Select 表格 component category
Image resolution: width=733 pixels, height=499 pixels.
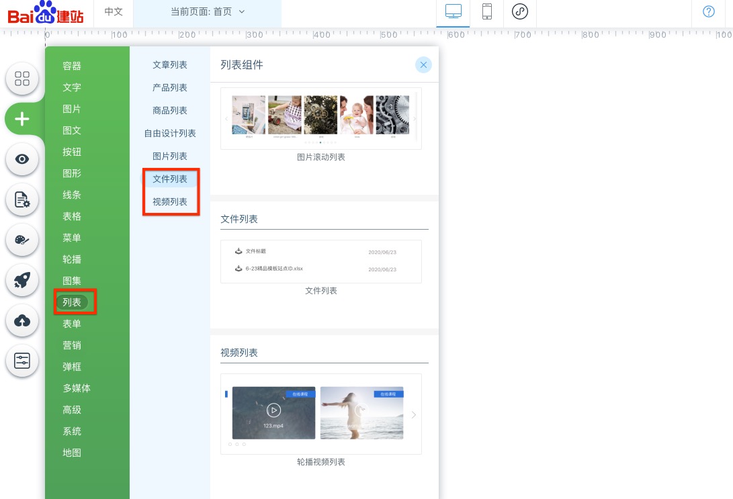click(x=72, y=216)
